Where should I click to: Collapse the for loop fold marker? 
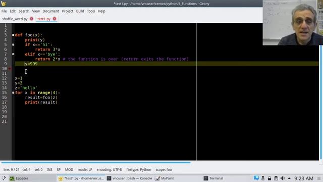click(x=13, y=93)
